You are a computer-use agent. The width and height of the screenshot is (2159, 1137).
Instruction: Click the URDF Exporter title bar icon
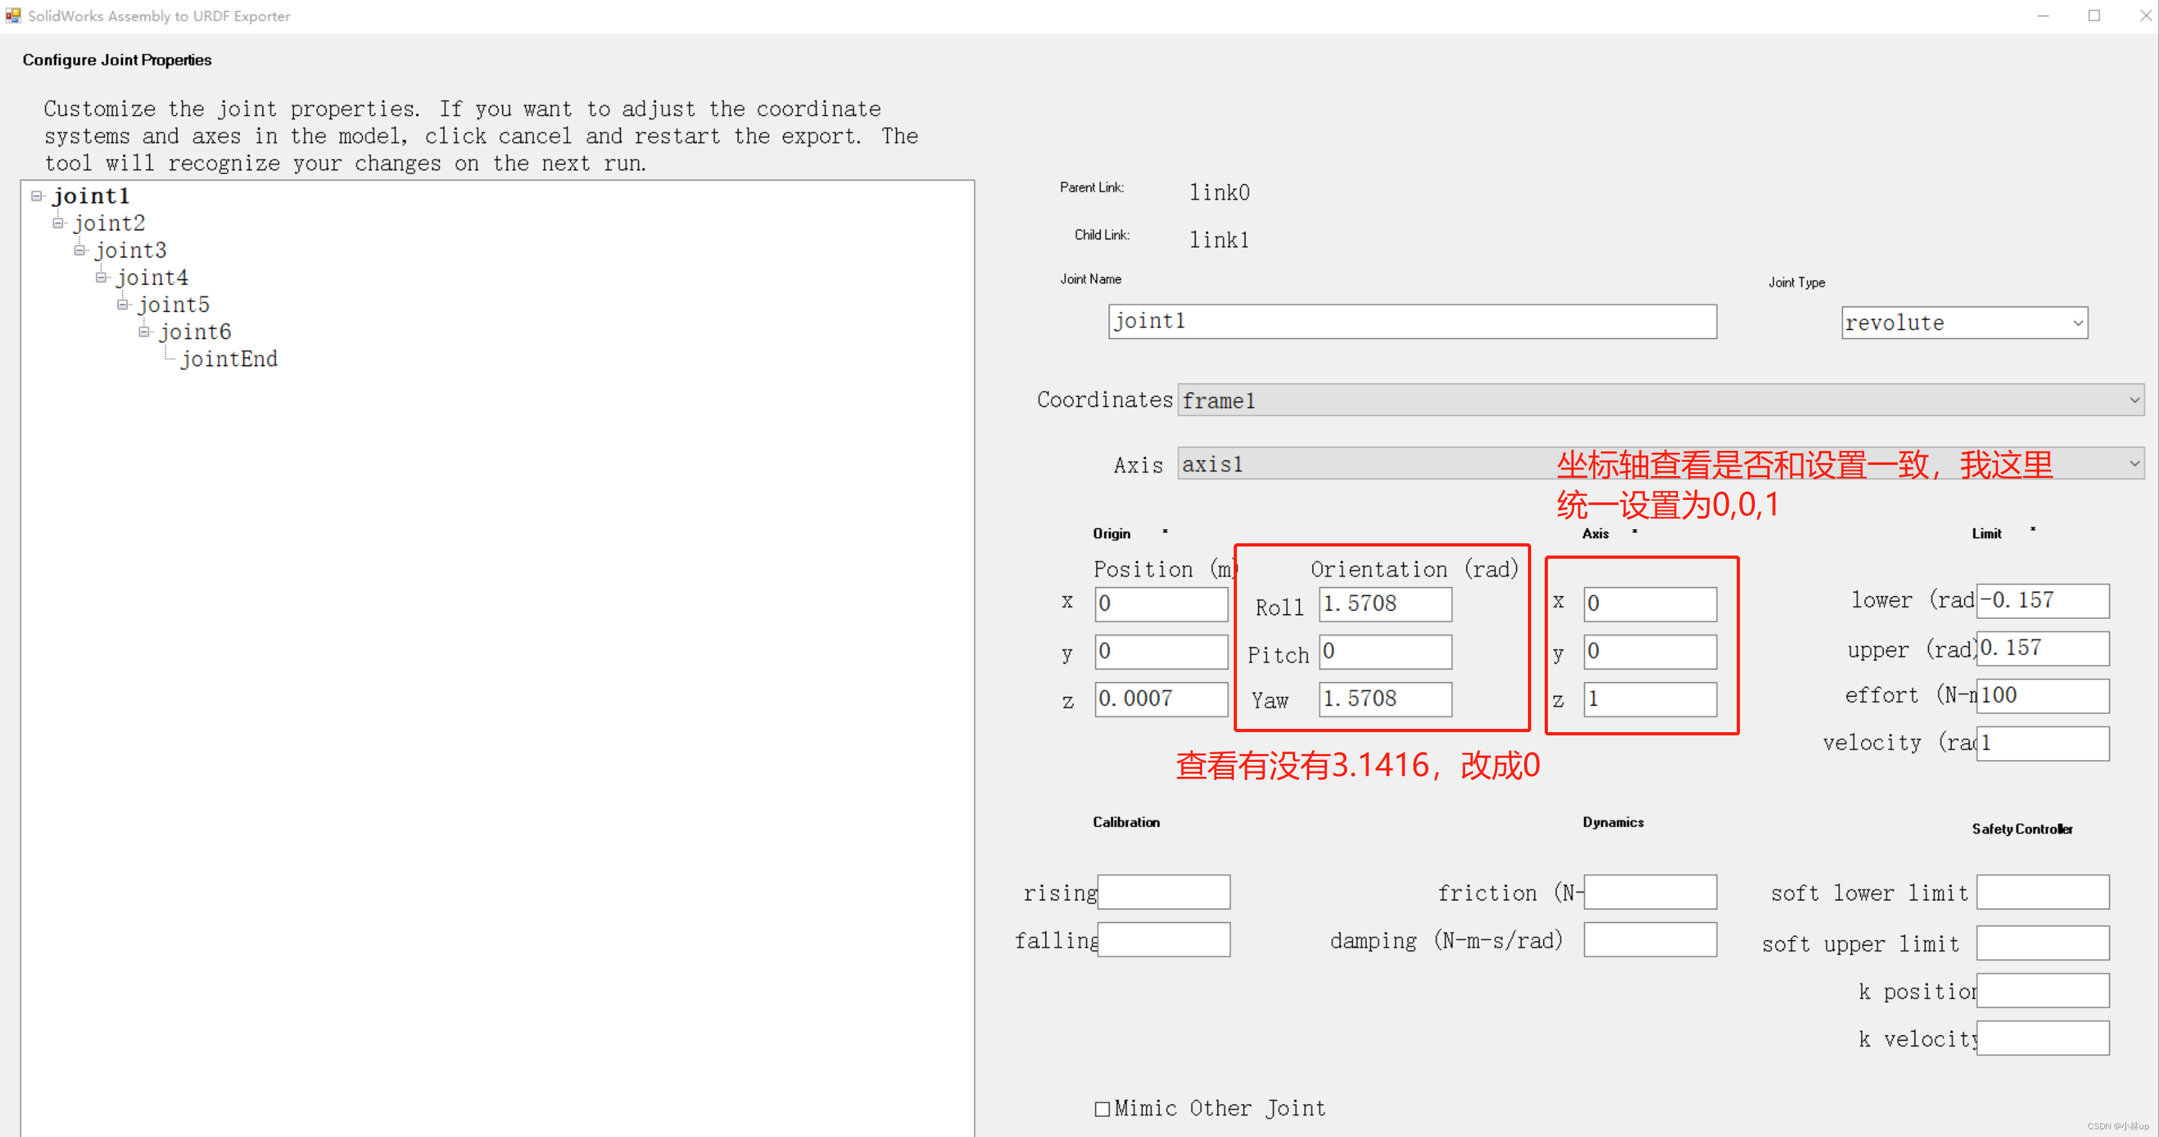(12, 15)
